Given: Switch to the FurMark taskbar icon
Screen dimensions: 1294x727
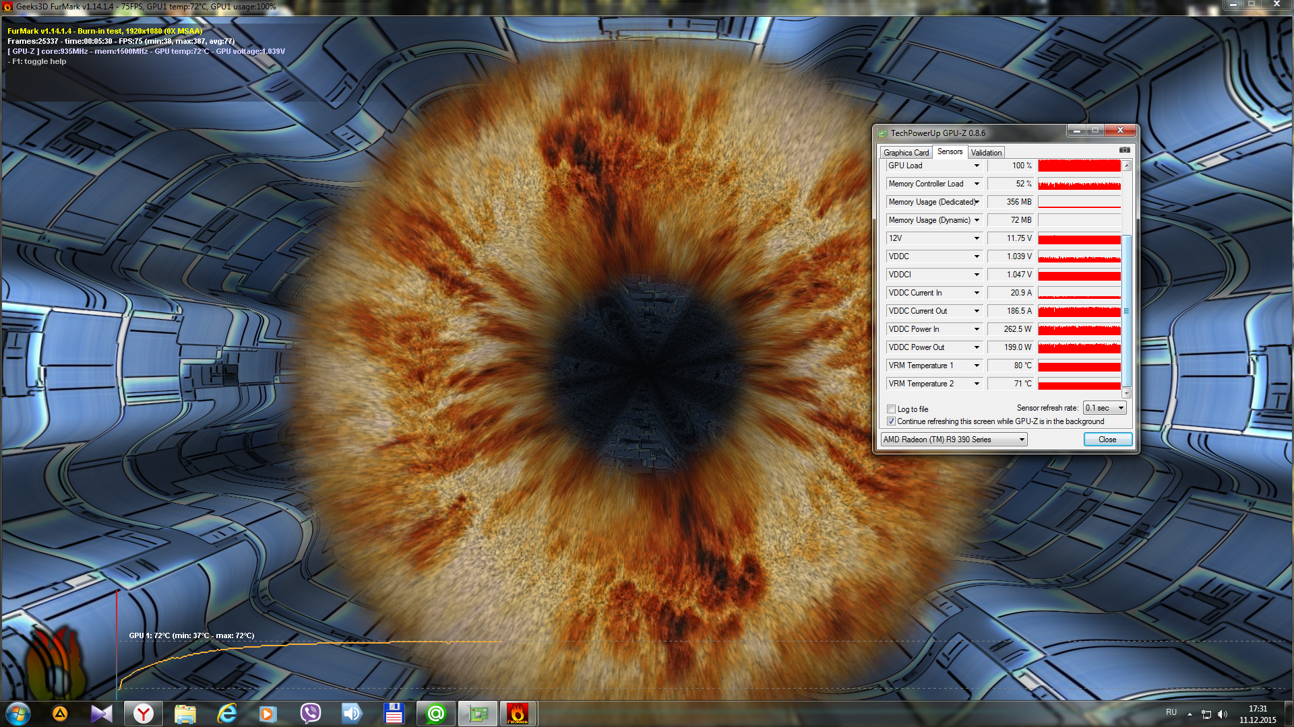Looking at the screenshot, I should tap(518, 714).
